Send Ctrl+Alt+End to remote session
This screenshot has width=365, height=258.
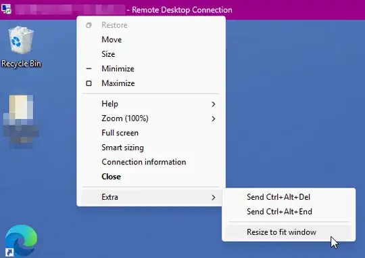(289, 211)
